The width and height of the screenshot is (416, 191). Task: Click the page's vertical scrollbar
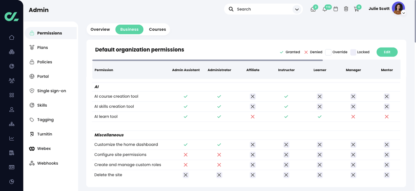(x=415, y=21)
